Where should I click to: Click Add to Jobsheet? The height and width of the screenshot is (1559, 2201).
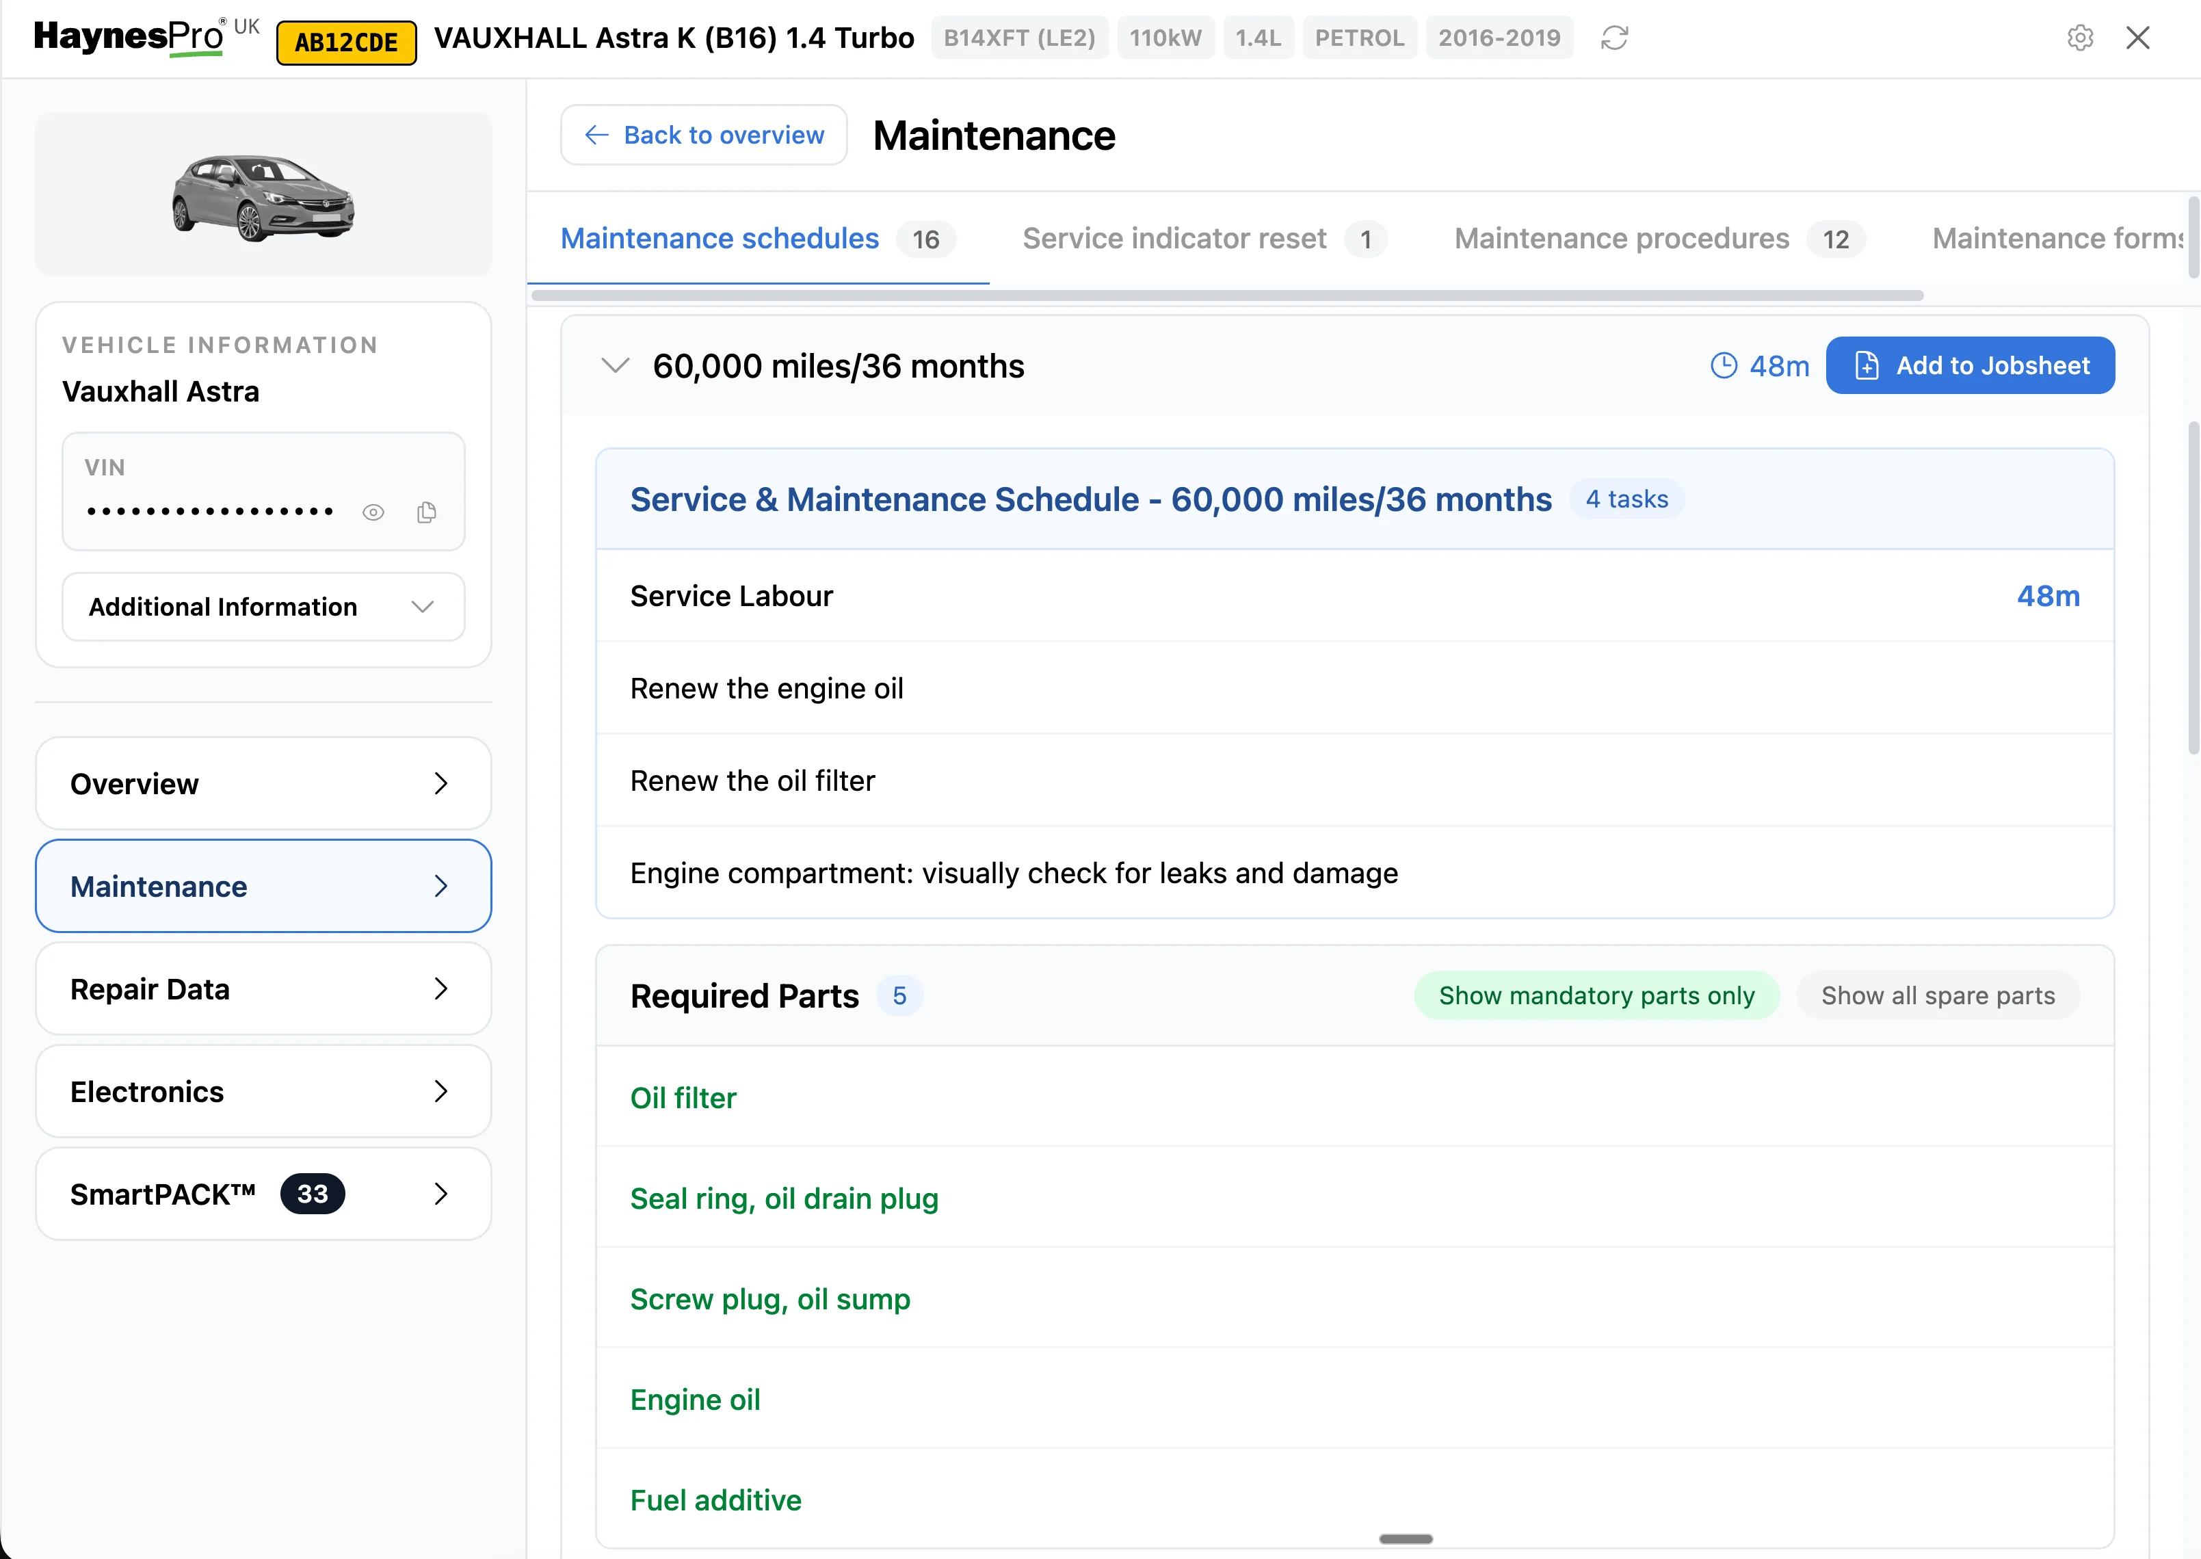tap(1970, 365)
